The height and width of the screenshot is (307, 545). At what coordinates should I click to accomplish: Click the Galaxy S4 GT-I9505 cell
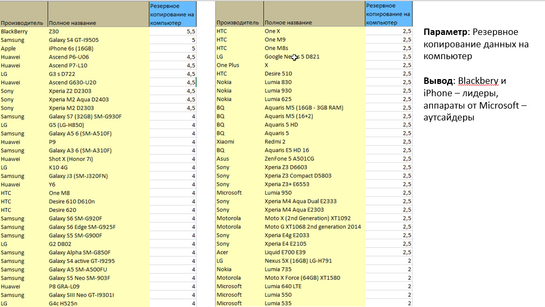[x=99, y=40]
